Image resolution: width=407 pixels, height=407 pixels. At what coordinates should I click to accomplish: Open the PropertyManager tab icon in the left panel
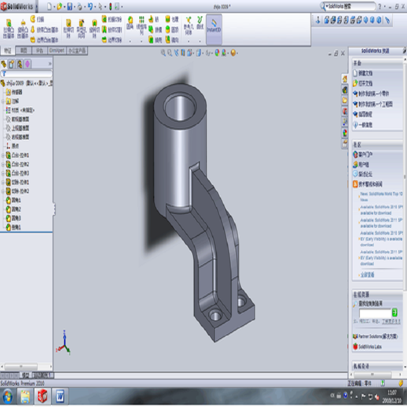[11, 64]
